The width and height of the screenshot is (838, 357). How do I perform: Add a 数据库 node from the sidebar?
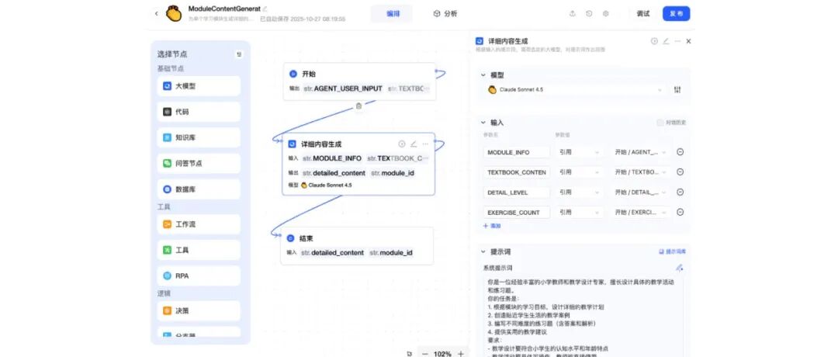click(199, 189)
